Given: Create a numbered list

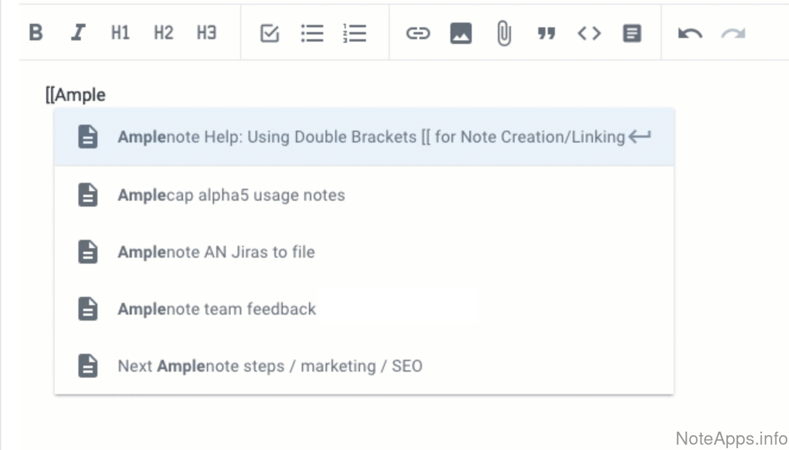Looking at the screenshot, I should tap(355, 33).
